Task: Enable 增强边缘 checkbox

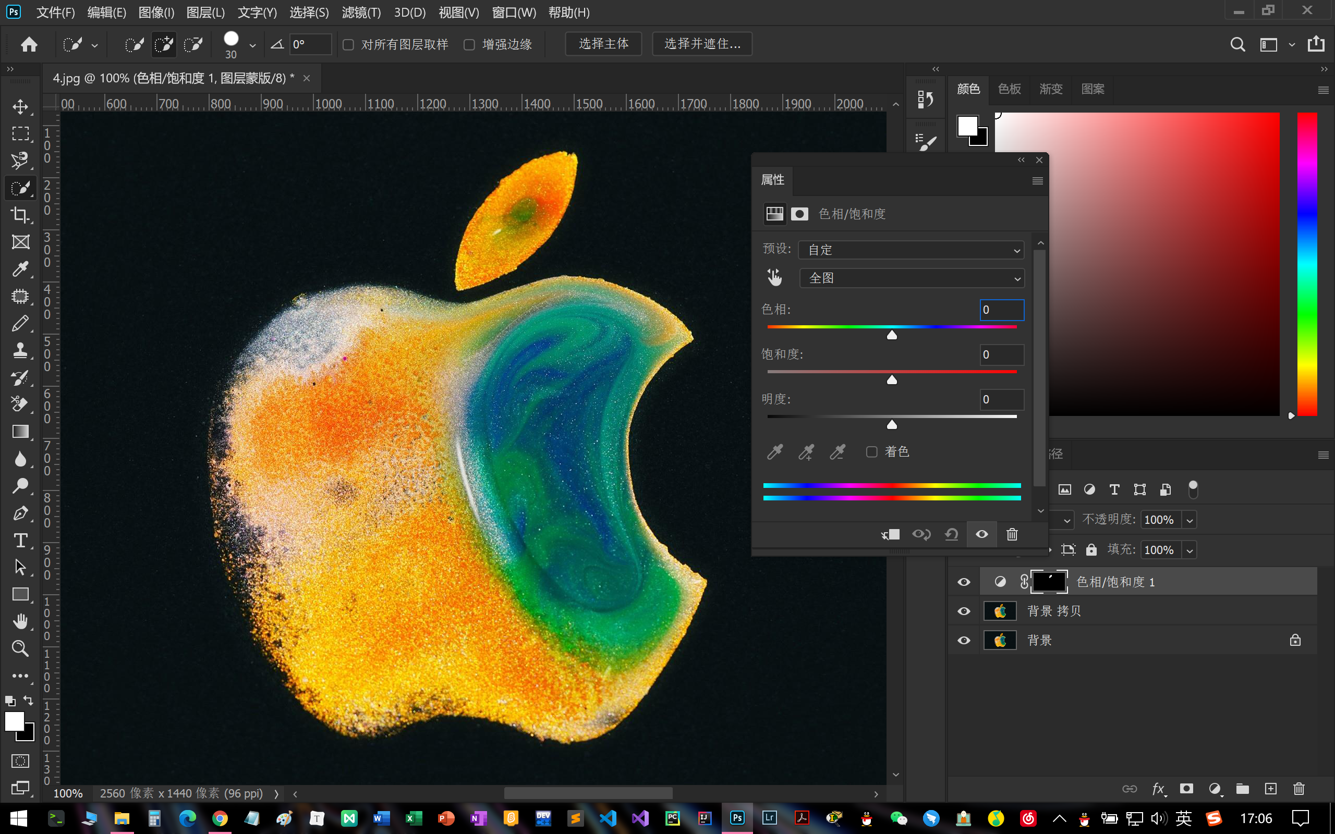Action: [x=469, y=45]
